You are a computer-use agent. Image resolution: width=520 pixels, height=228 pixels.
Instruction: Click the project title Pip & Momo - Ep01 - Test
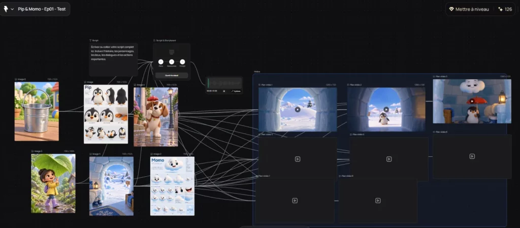point(42,9)
